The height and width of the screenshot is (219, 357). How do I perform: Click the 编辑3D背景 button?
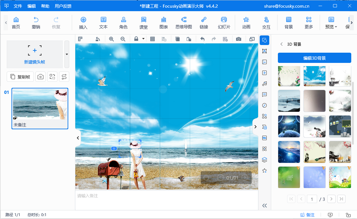point(314,58)
